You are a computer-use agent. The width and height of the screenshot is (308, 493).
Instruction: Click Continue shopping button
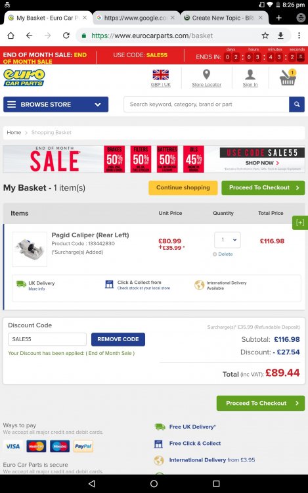183,188
